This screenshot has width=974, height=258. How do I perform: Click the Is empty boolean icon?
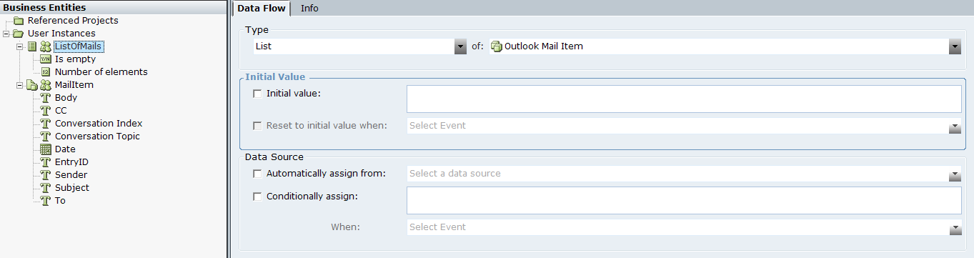(x=46, y=59)
